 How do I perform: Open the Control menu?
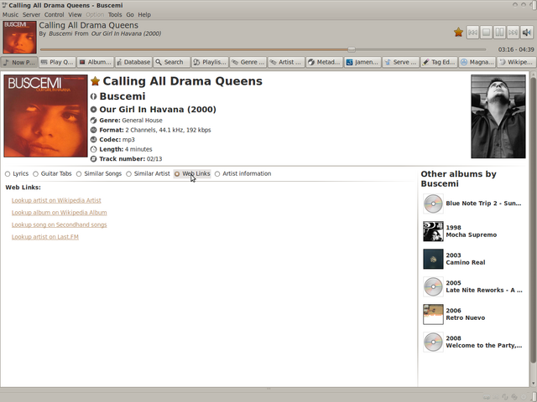[x=54, y=15]
